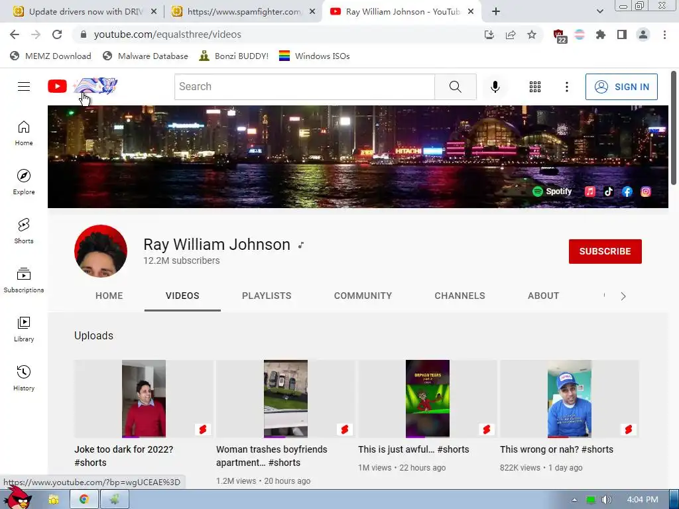Open the YouTube apps grid

tap(535, 87)
